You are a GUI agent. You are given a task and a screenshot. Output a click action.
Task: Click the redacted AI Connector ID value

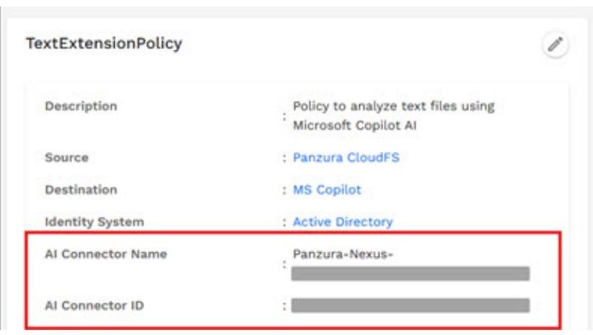tap(410, 305)
